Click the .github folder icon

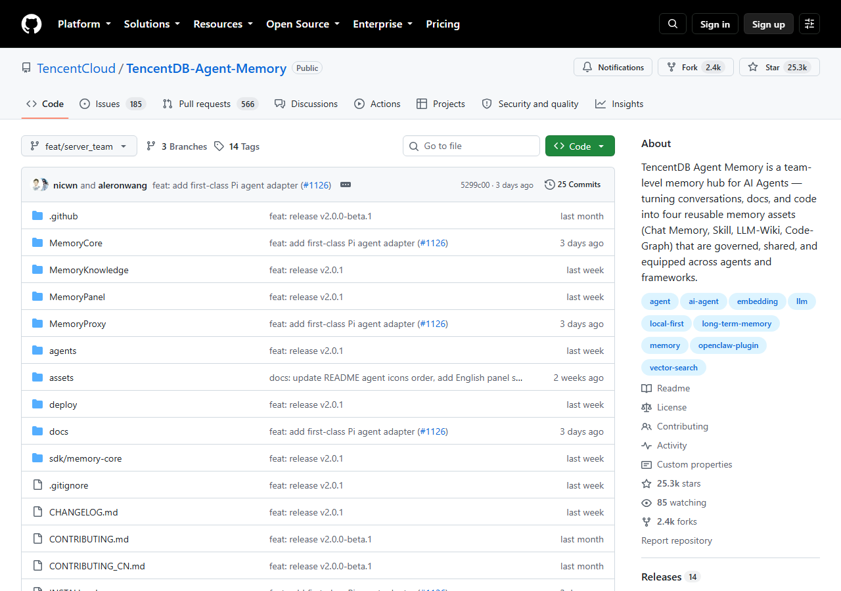(37, 216)
